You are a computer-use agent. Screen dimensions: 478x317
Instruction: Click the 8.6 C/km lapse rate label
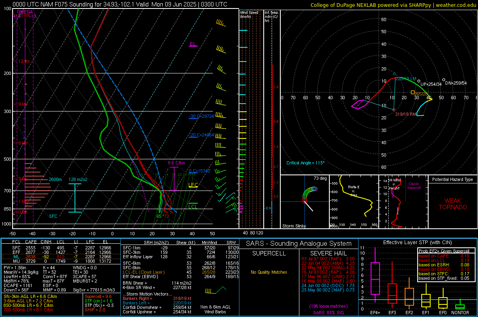coord(176,163)
